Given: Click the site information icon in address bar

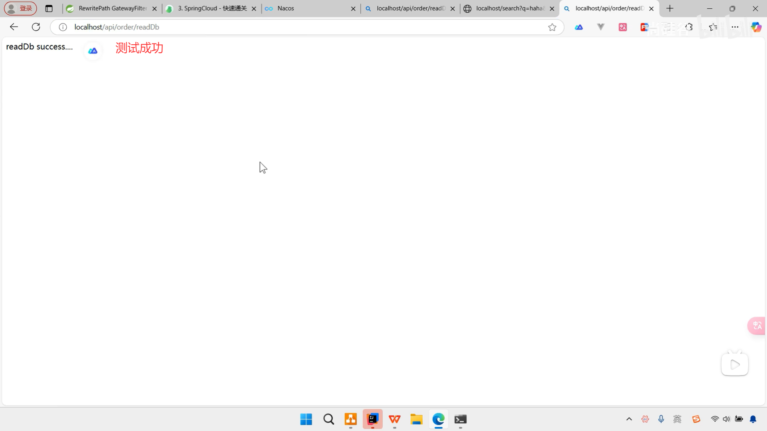Looking at the screenshot, I should tap(63, 27).
